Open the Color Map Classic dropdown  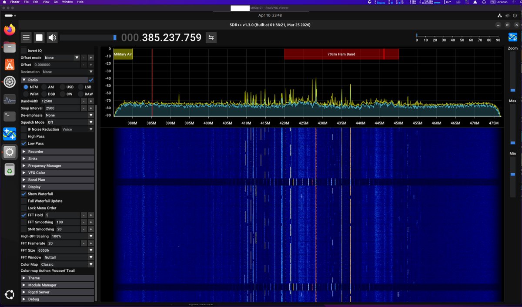tap(67, 264)
